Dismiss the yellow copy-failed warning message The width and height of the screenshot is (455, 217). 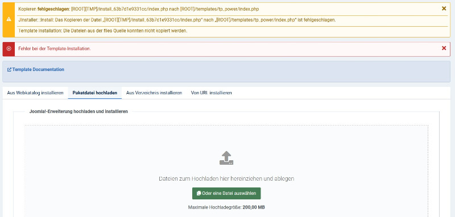[444, 9]
